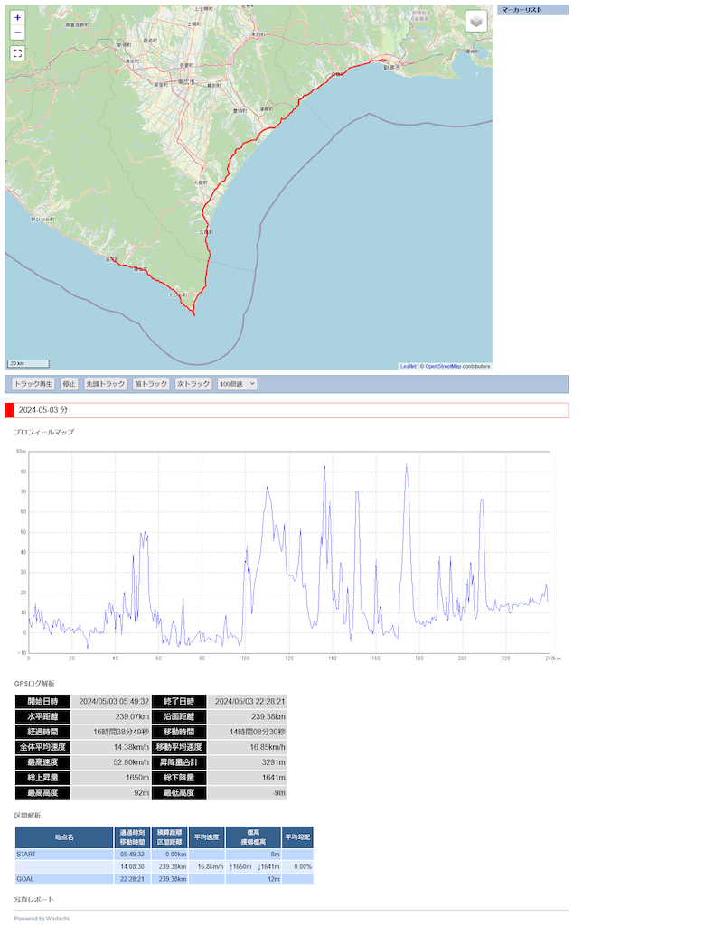Select the 最高高度 value 92m
705x925 pixels.
click(111, 793)
